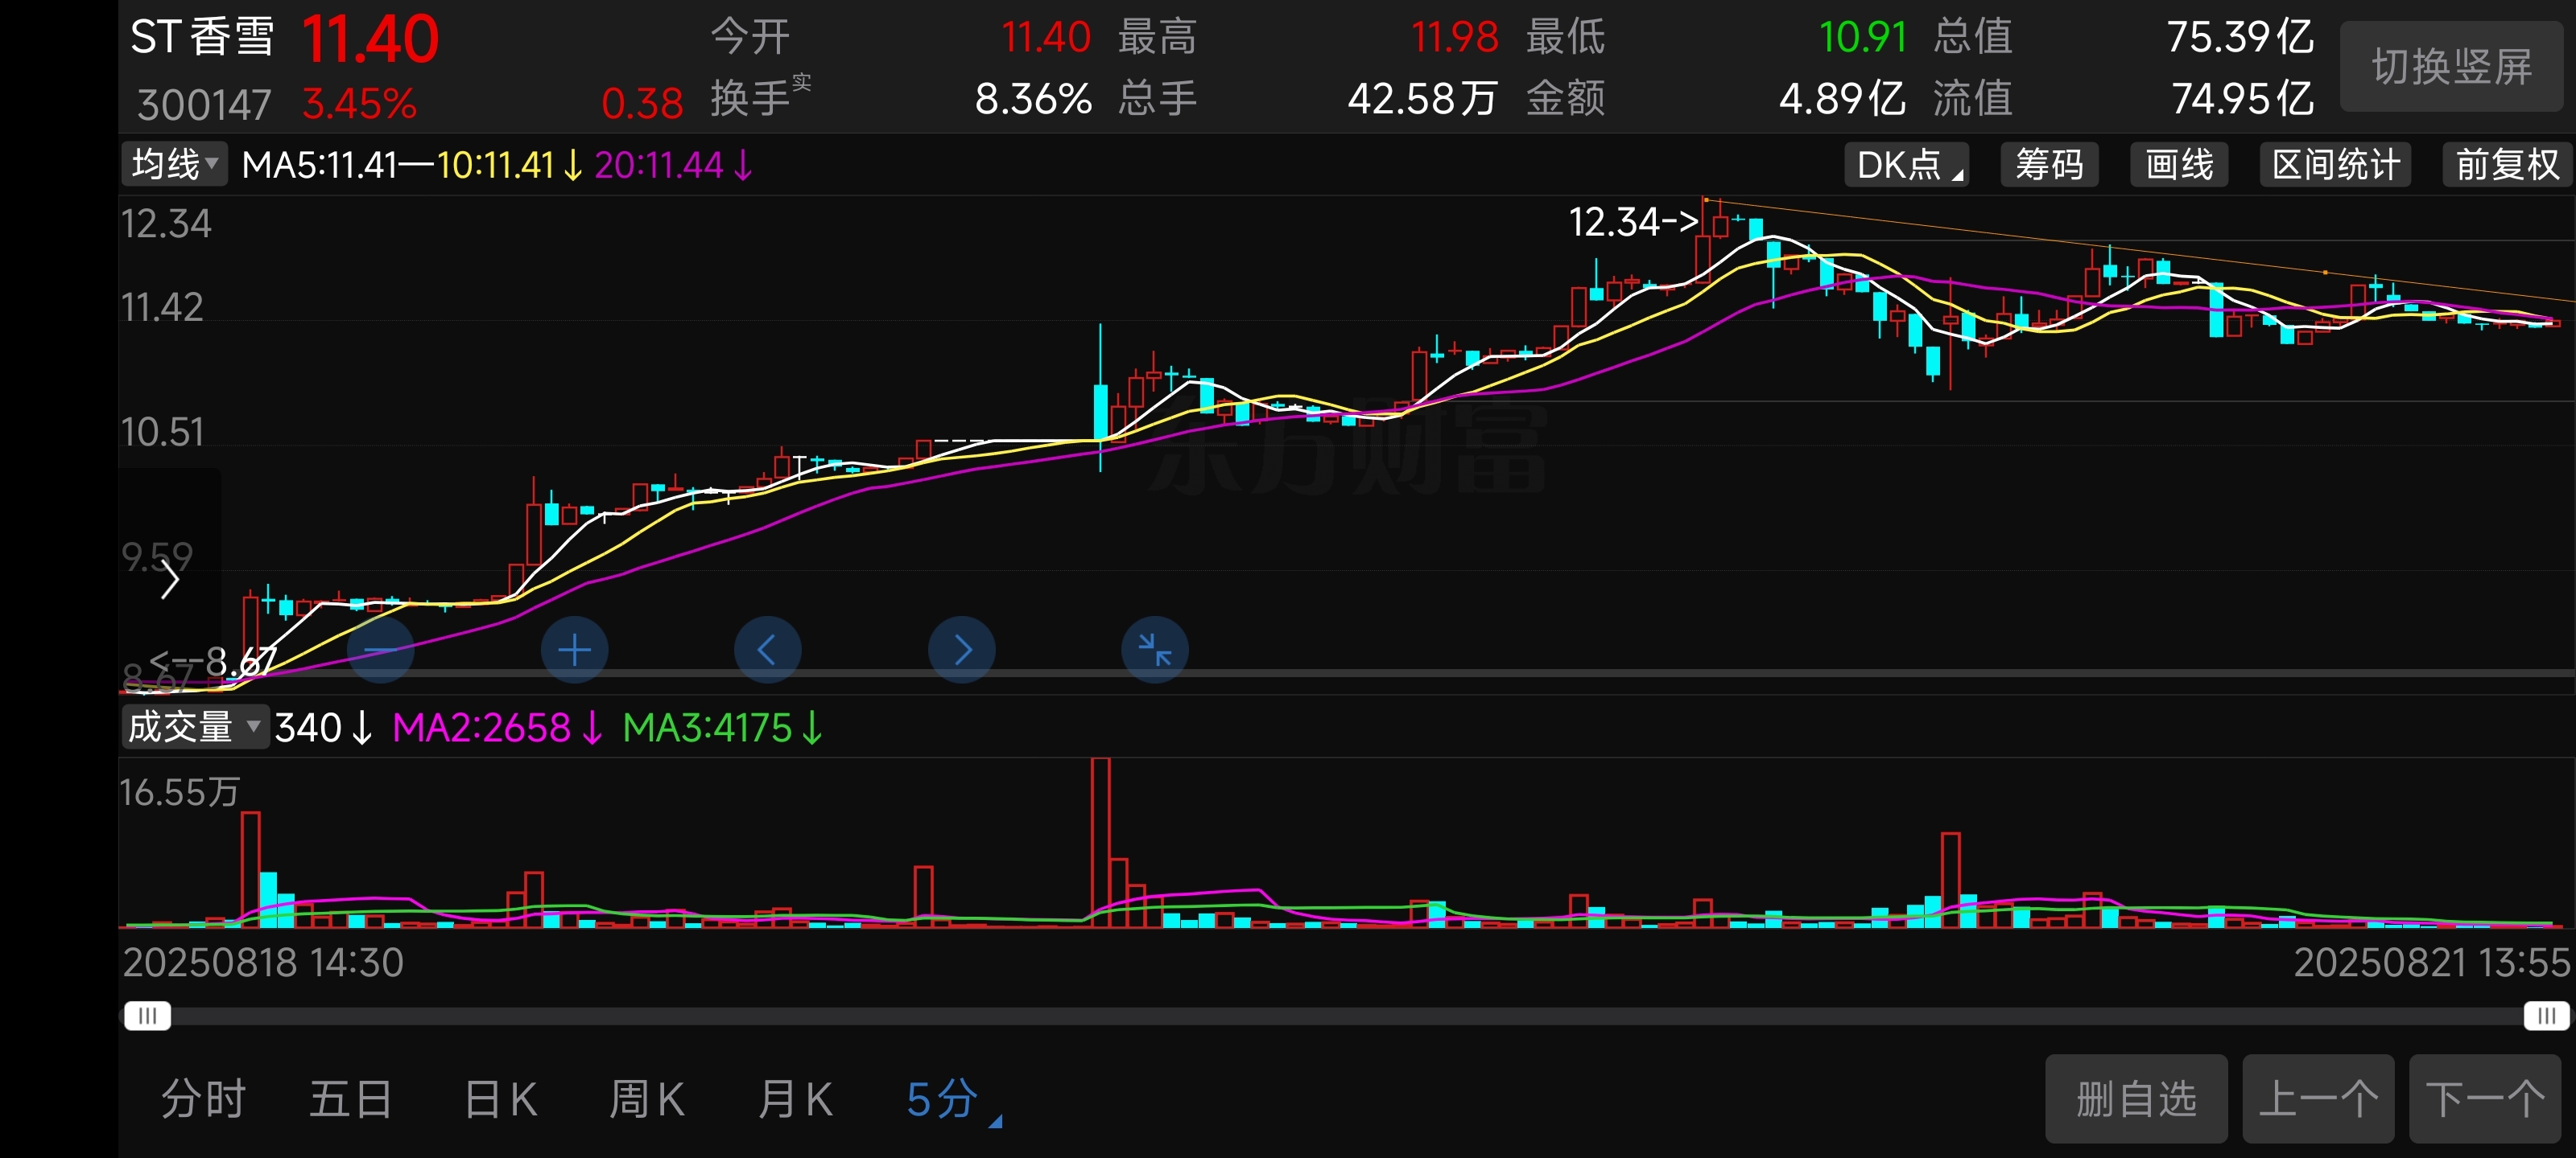Click the time range slider track
Screen dimensions: 2576x1158
(x=1346, y=1017)
